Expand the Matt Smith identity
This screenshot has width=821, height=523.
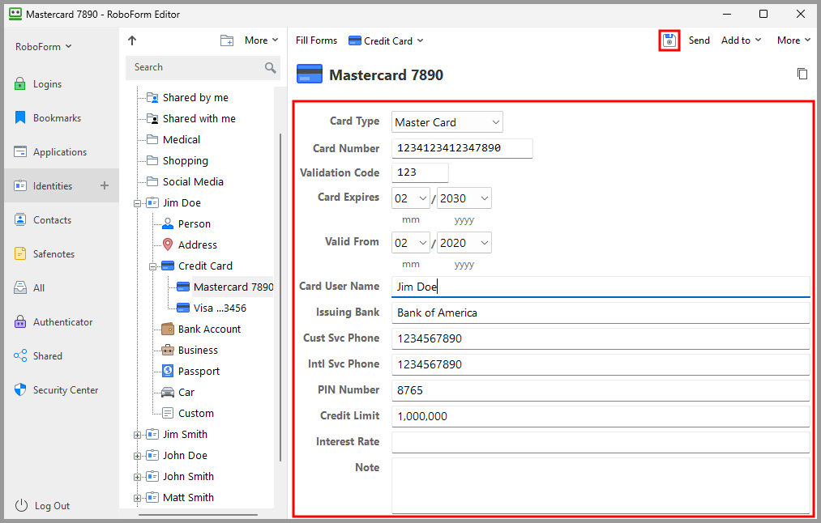click(x=137, y=498)
